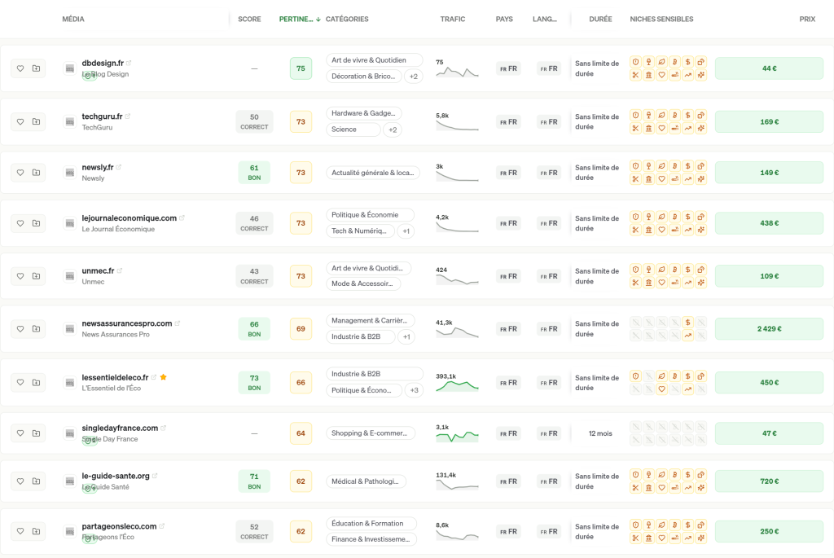Click the Trafic column header
Viewport: 834px width, 558px height.
(453, 20)
